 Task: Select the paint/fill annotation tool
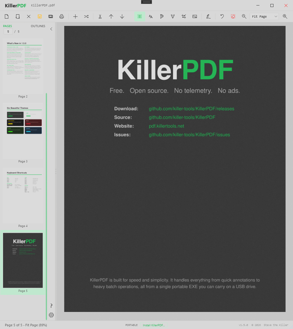tap(162, 16)
